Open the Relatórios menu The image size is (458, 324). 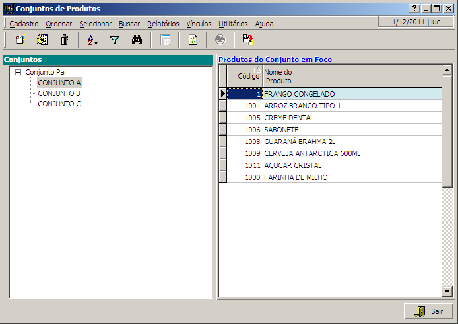(163, 23)
